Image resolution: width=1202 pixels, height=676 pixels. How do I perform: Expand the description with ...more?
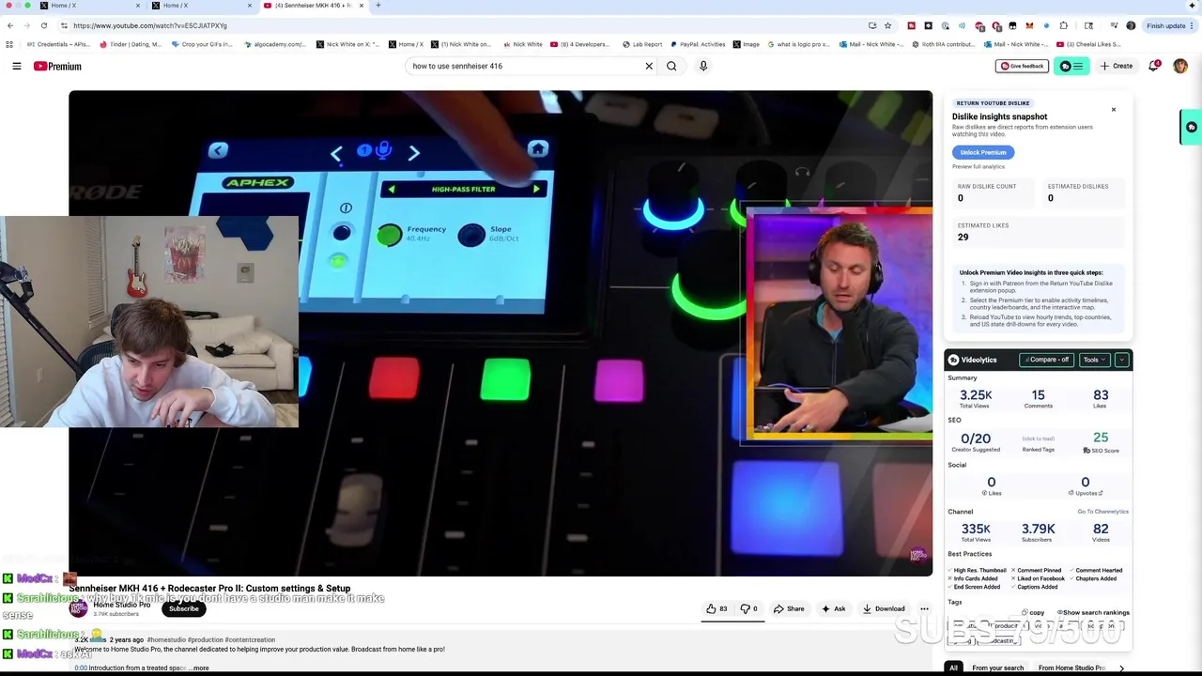click(199, 668)
